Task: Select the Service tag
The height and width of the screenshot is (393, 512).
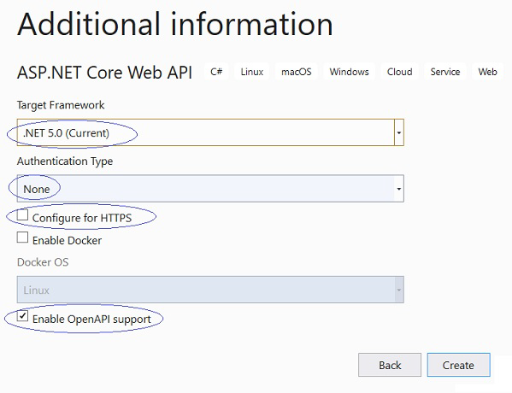Action: coord(445,72)
